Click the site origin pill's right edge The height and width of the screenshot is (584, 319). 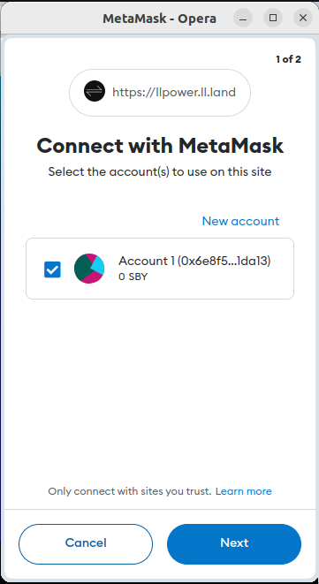click(245, 92)
